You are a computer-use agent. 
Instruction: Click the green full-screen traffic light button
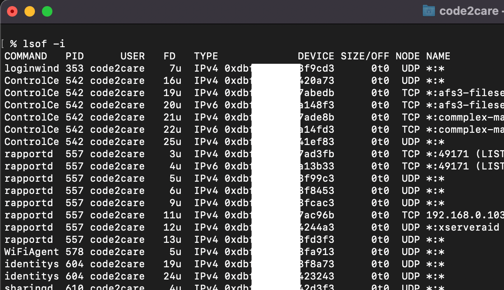click(x=47, y=11)
